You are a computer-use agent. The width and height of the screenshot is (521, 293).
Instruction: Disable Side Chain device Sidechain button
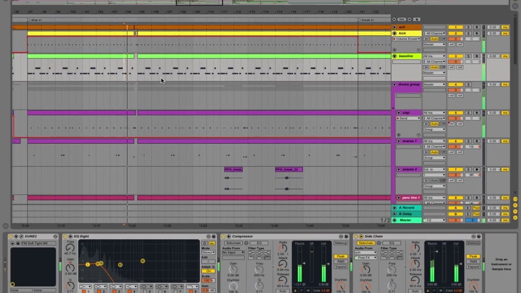366,243
